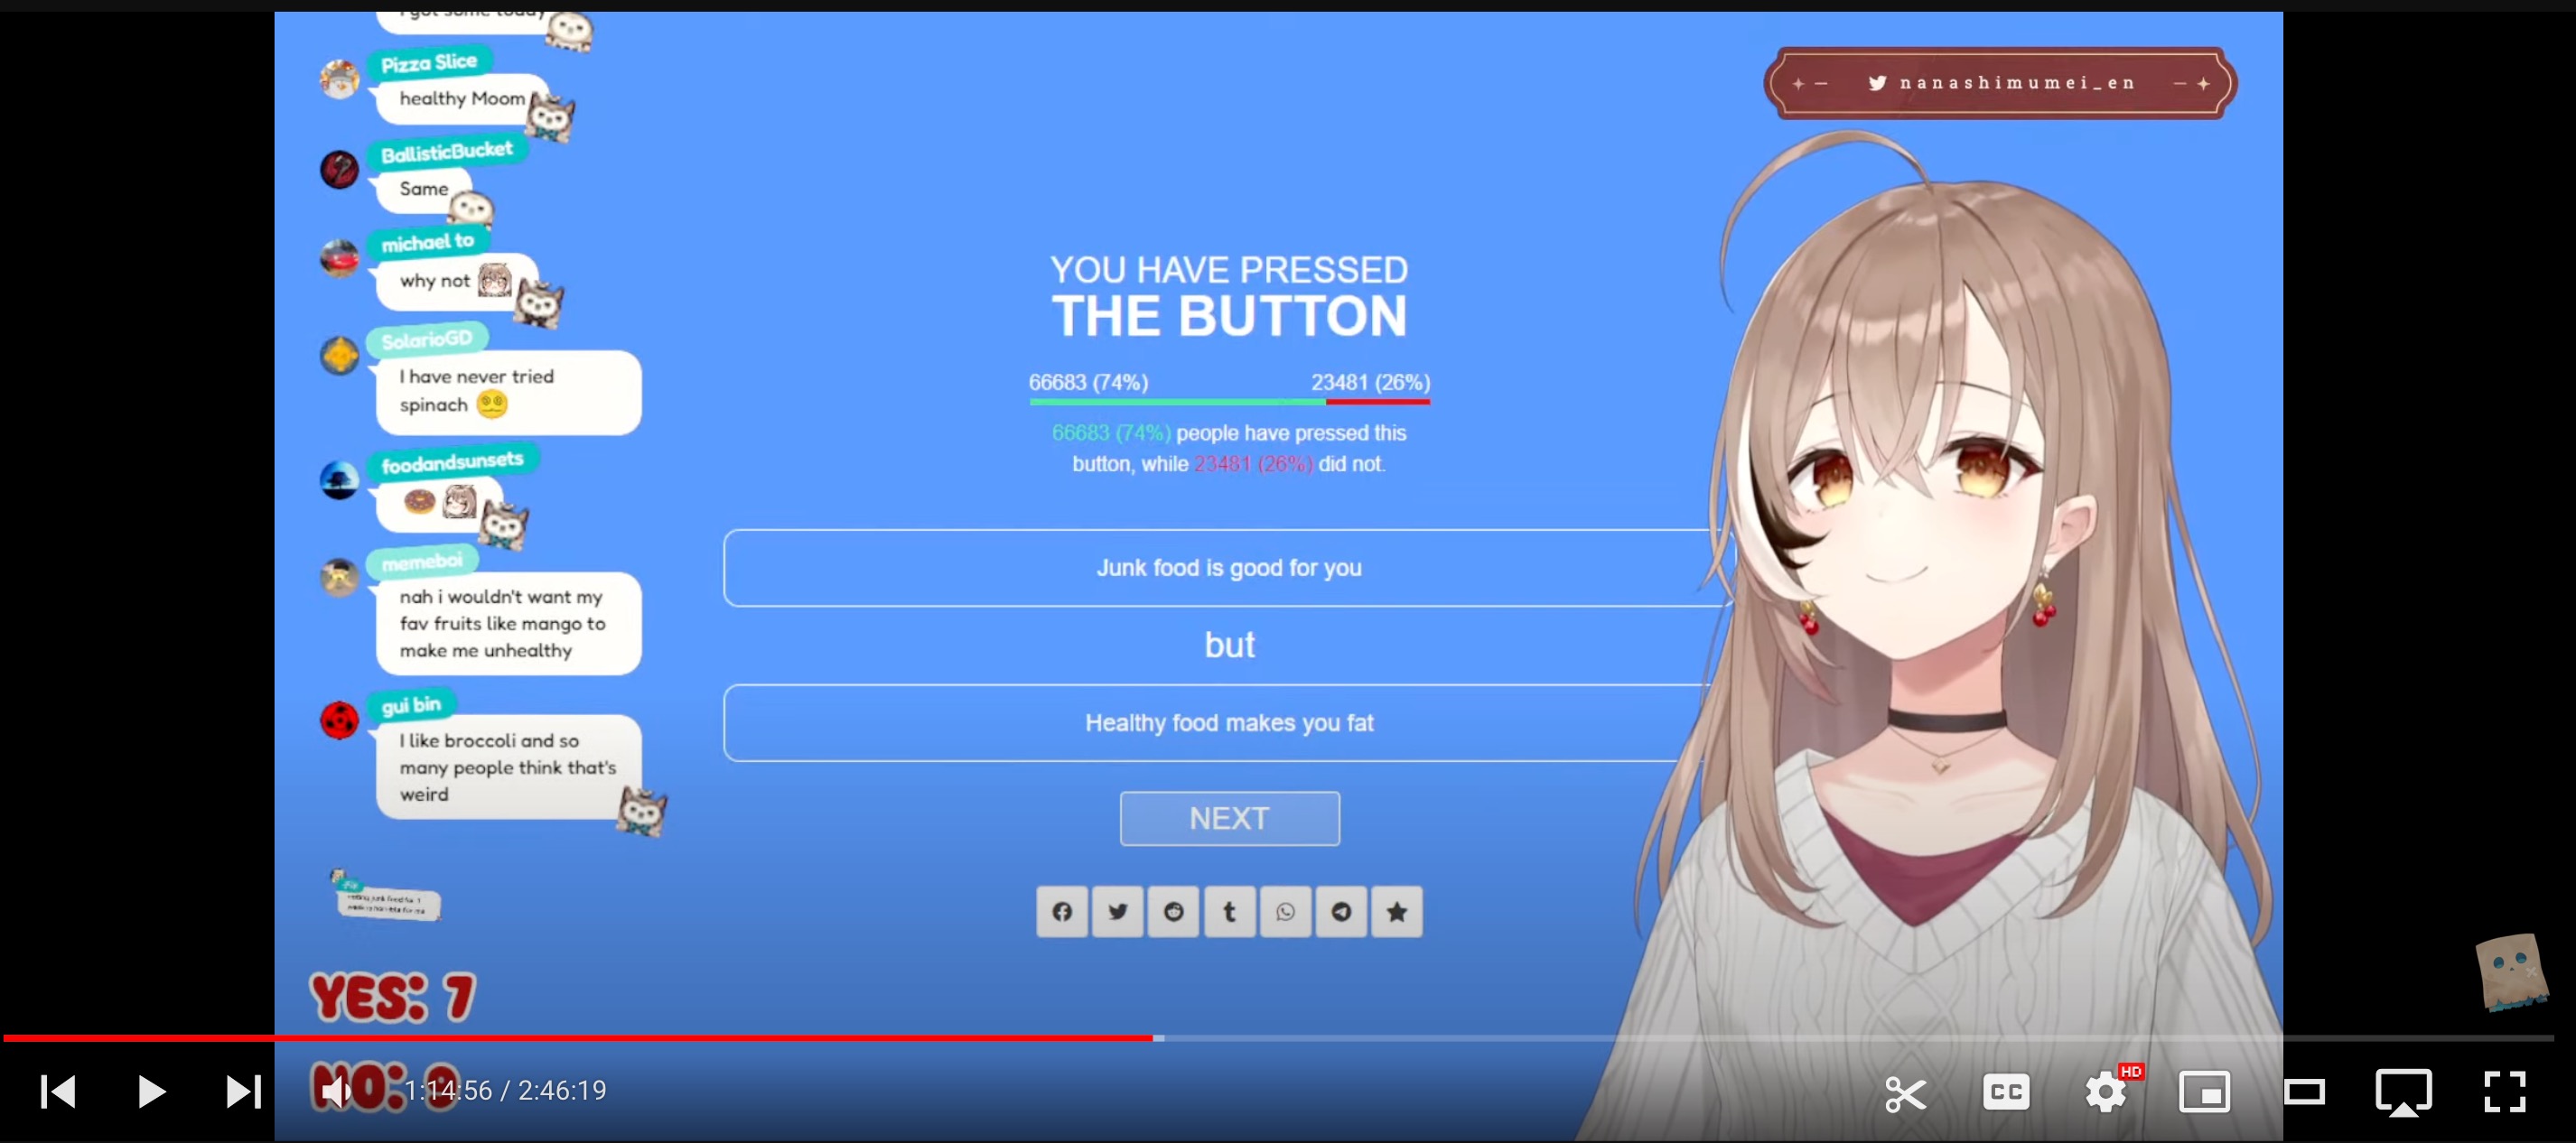The height and width of the screenshot is (1143, 2576).
Task: Click the gui bin chat username
Action: (x=411, y=705)
